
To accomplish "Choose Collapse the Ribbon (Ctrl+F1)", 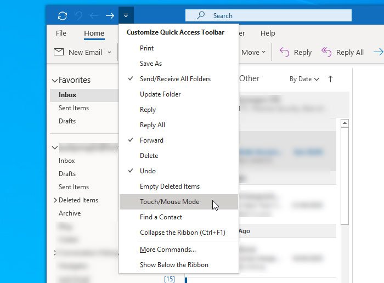I will 178,233.
